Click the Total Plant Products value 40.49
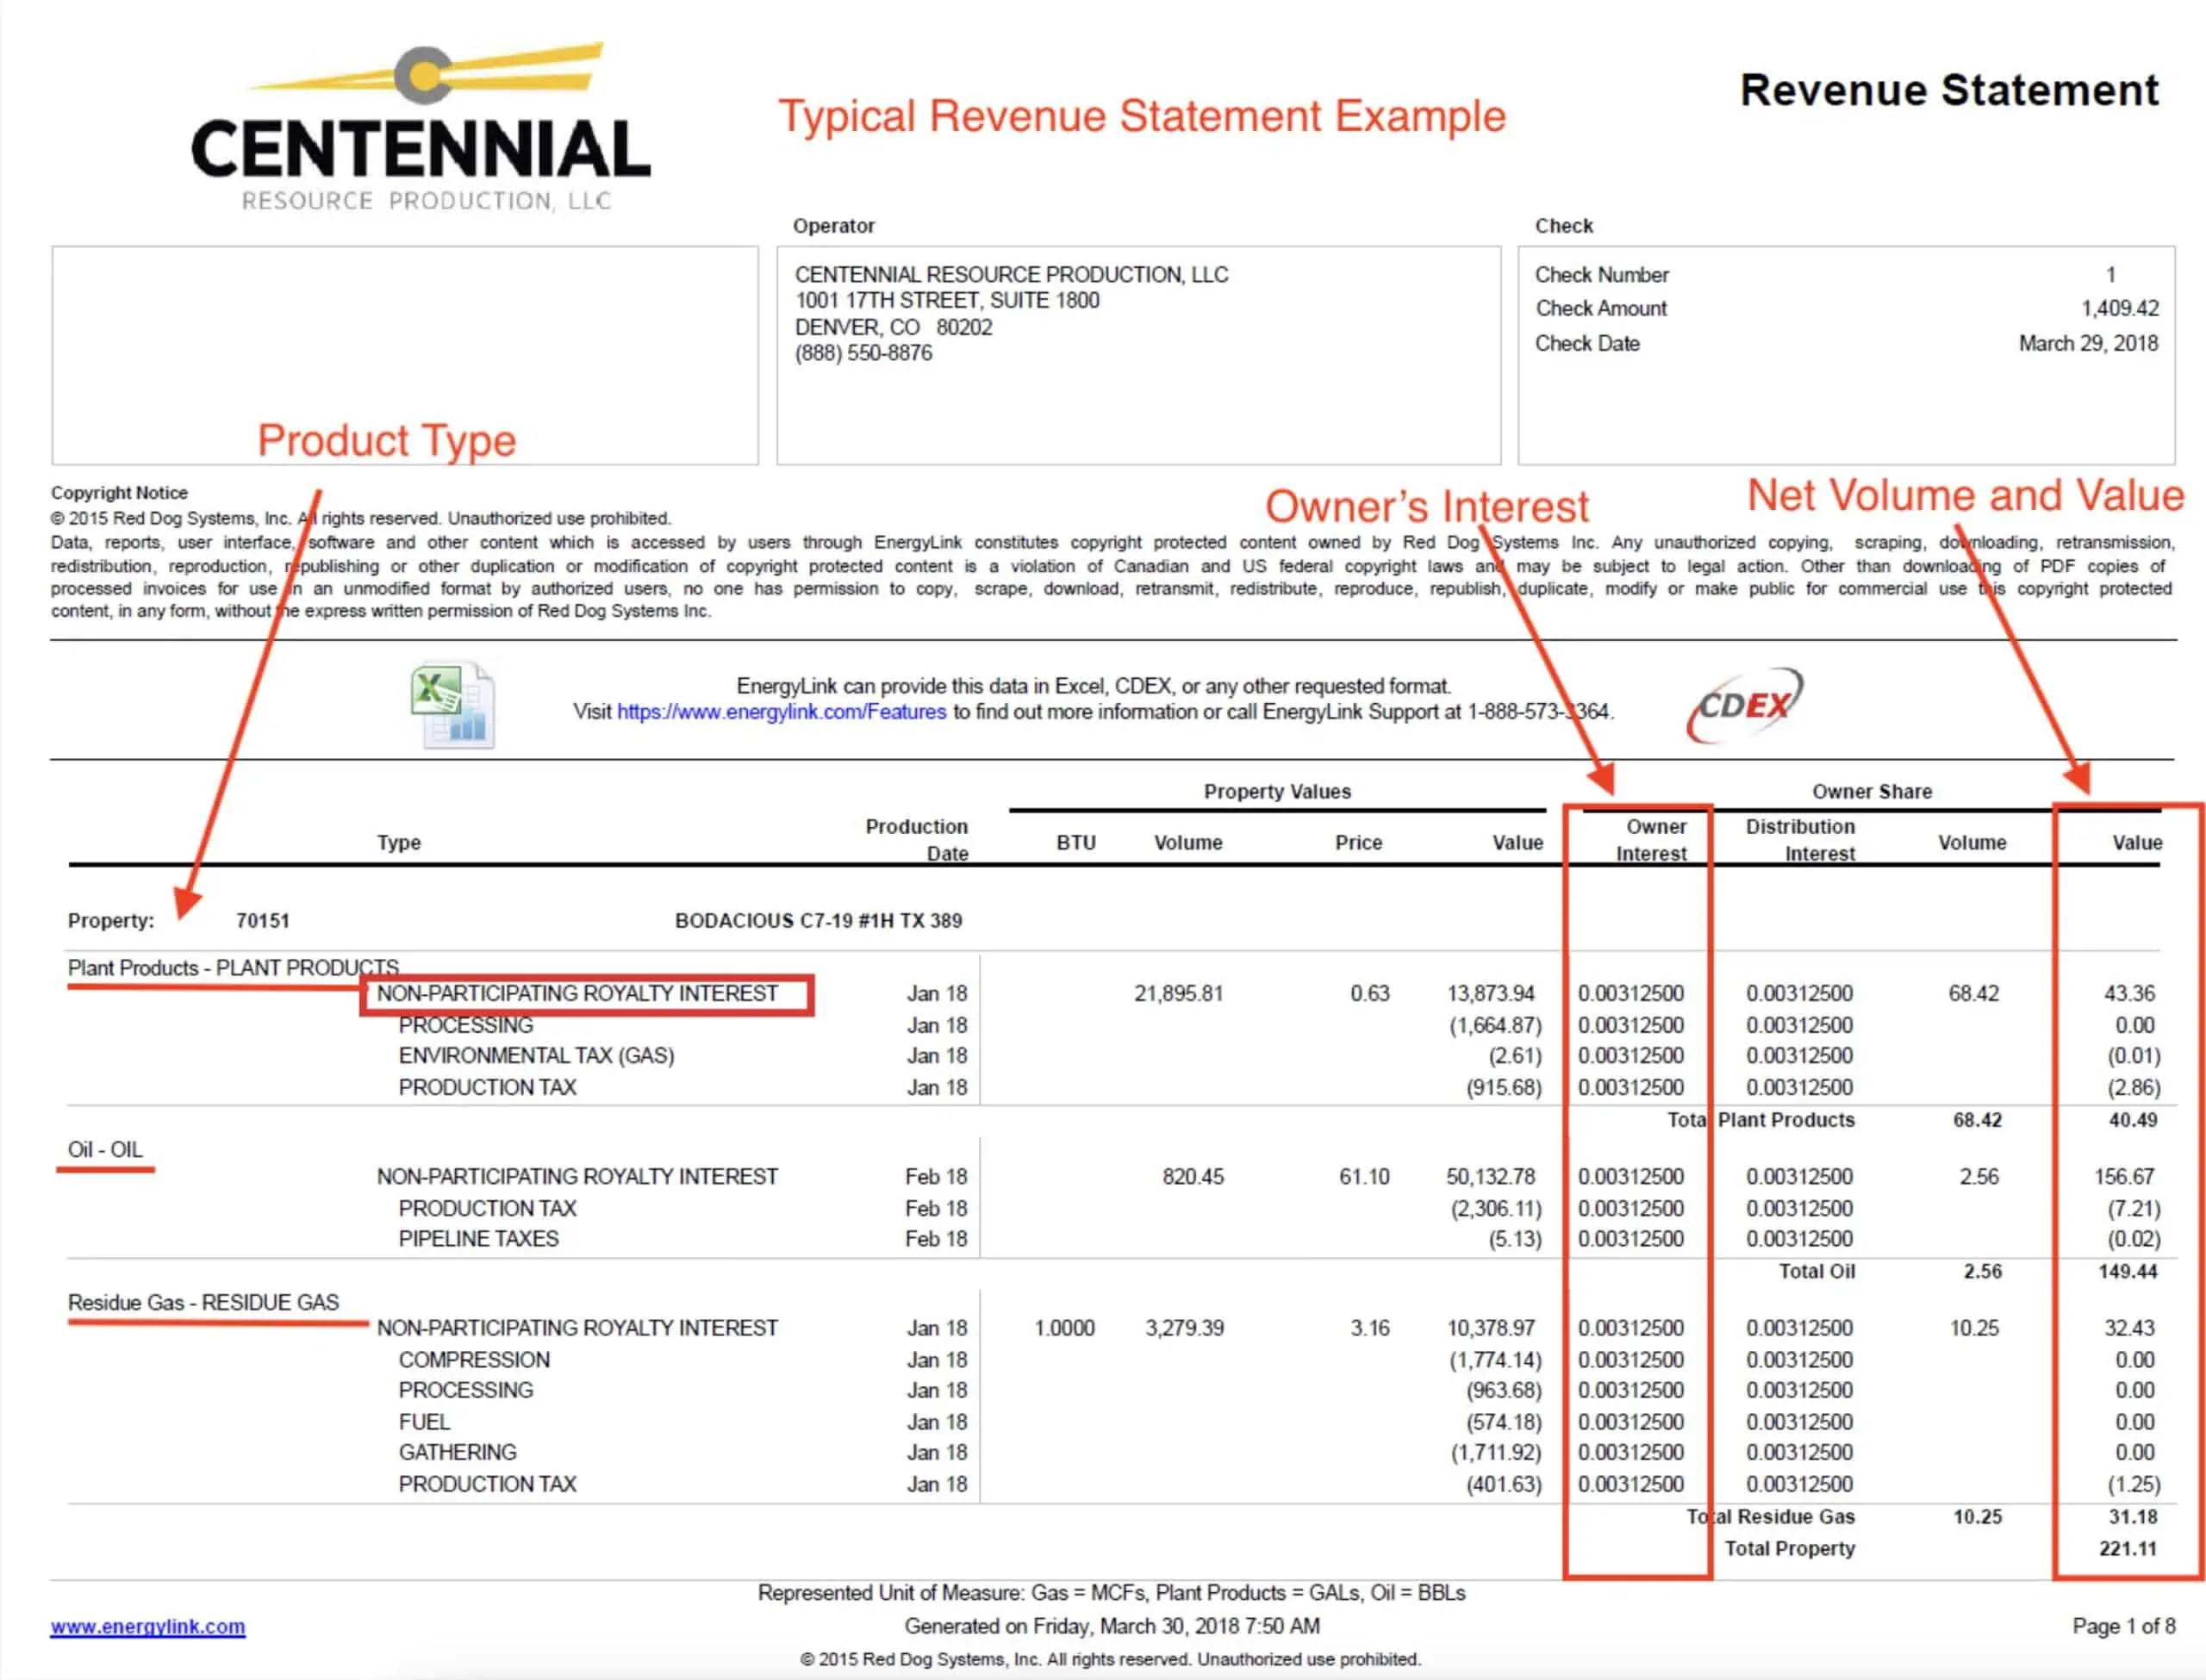 pos(2132,1120)
